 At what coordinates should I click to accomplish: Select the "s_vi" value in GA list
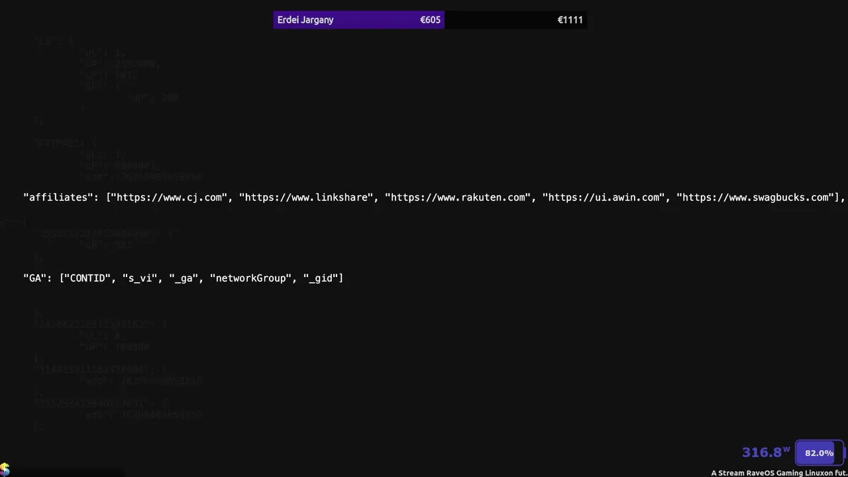point(140,278)
